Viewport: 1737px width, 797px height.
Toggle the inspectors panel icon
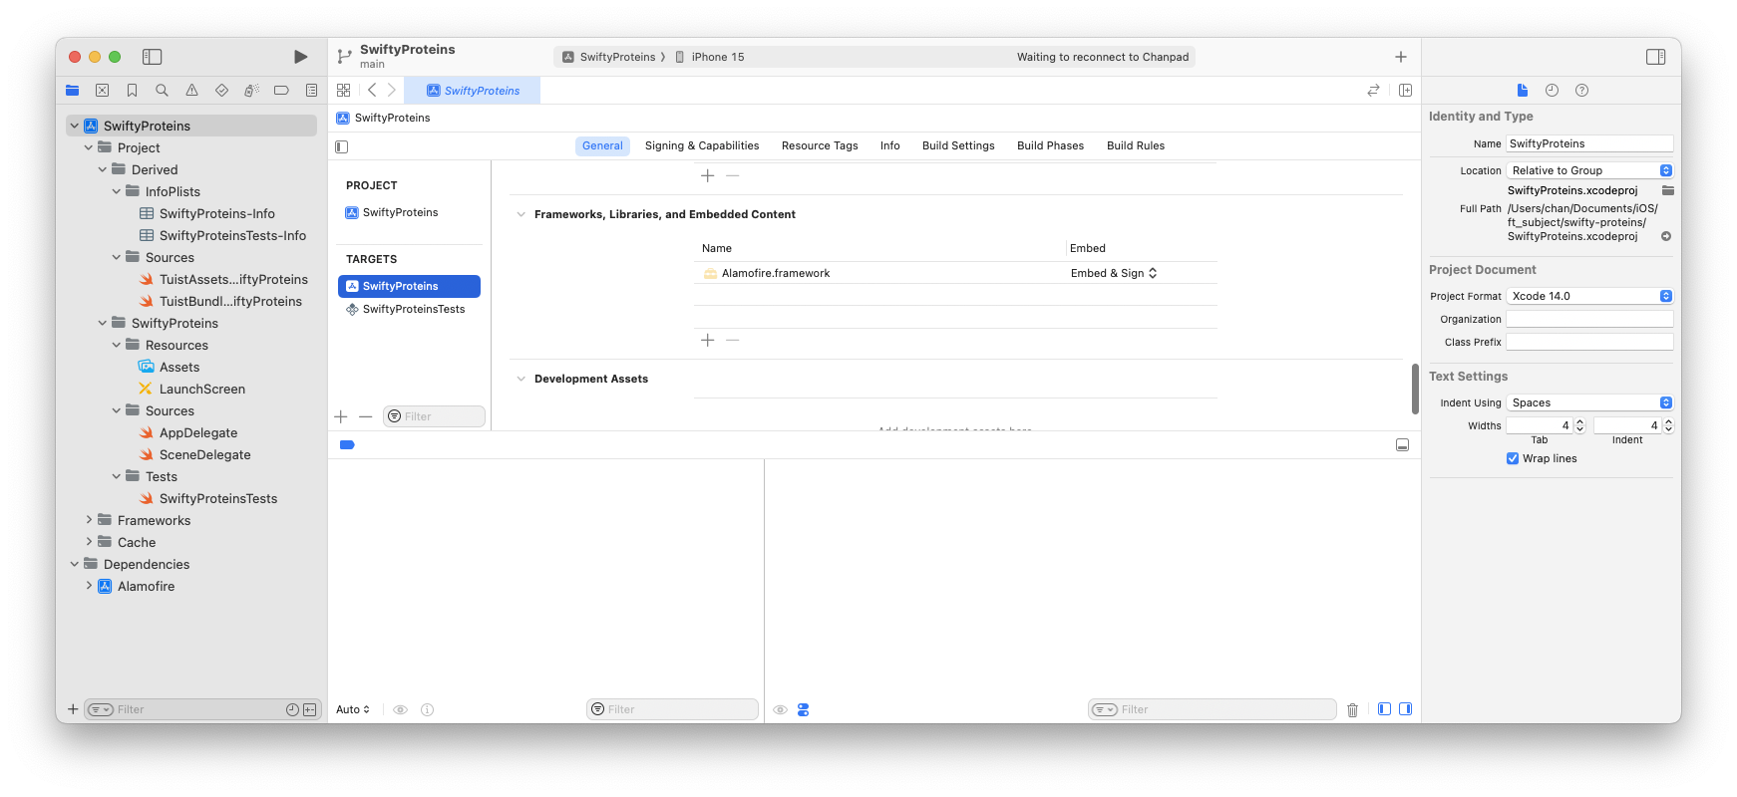[1655, 57]
